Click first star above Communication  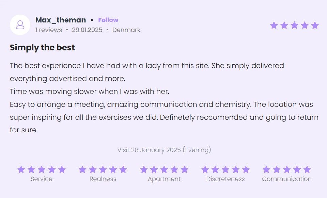(266, 169)
